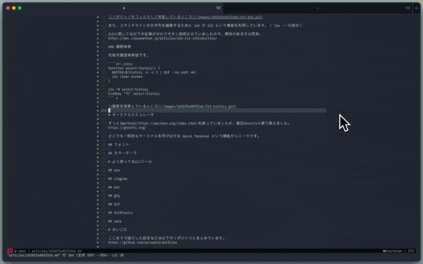Click the 'zle clear-screen' line
The height and width of the screenshot is (264, 423).
(127, 77)
